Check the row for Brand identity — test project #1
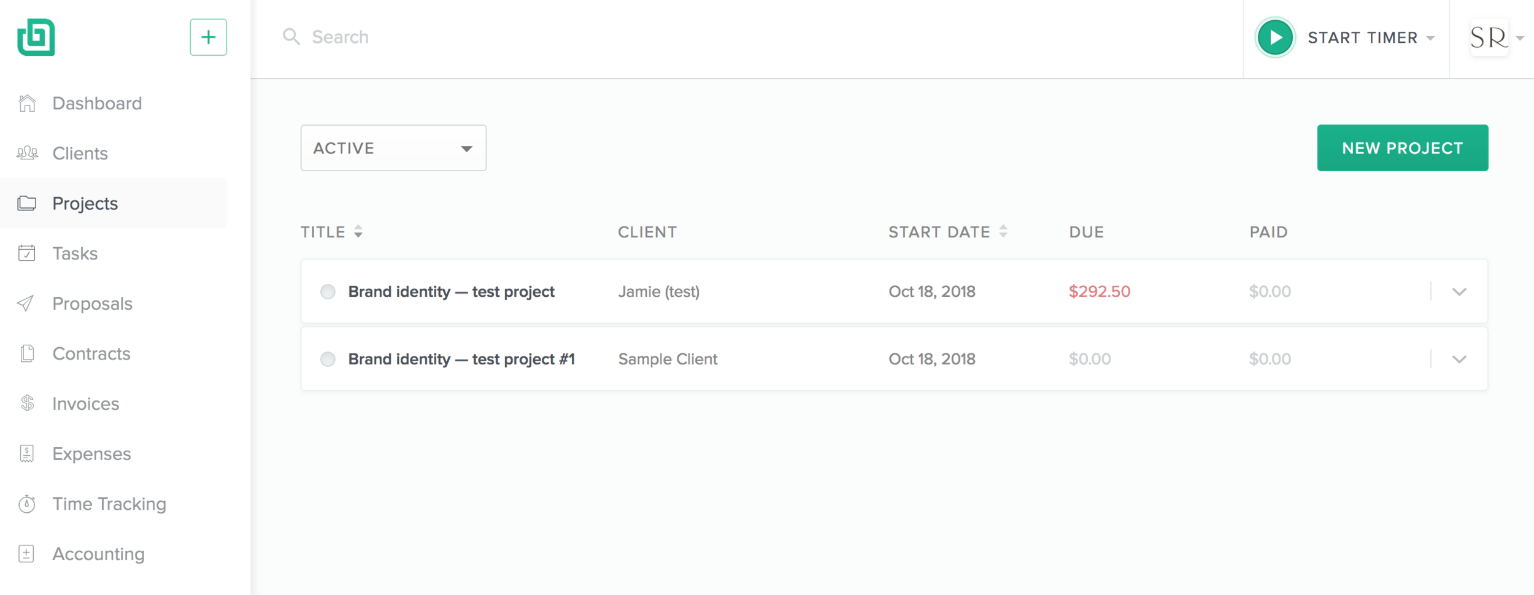Screen dimensions: 1534x595 point(328,359)
